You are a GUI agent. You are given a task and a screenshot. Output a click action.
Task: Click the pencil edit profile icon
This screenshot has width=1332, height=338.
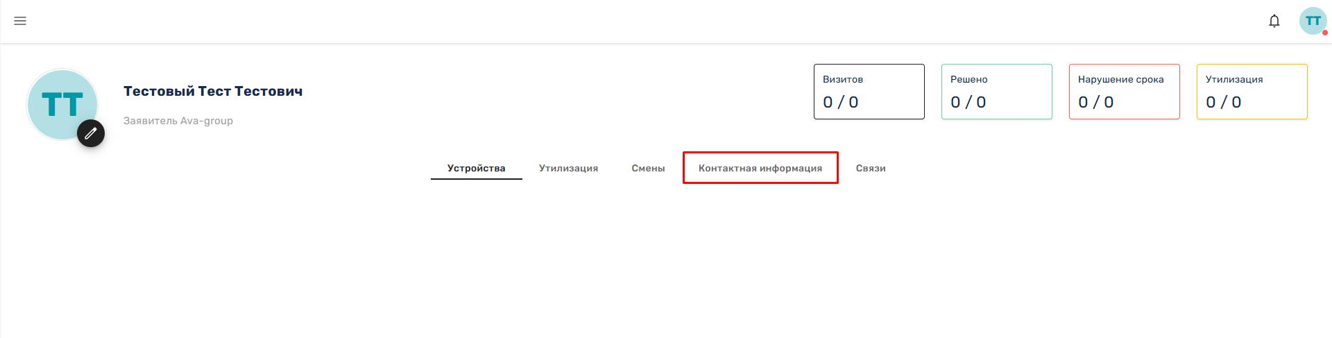click(x=90, y=133)
